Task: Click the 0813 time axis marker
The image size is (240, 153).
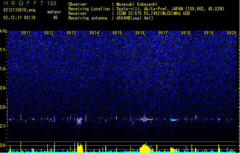Action: pyautogui.click(x=71, y=33)
